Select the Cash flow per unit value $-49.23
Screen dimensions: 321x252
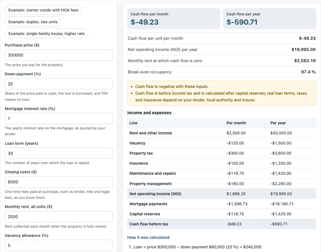click(307, 38)
